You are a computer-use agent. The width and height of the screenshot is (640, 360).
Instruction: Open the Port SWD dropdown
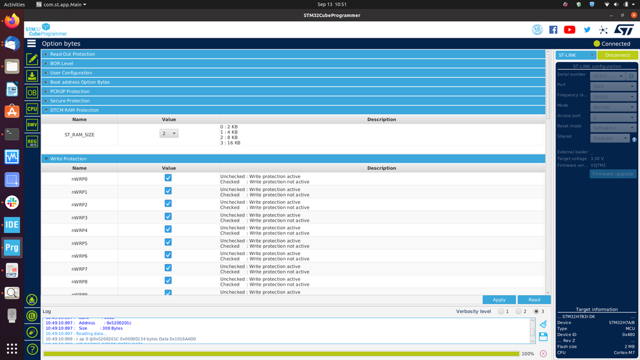coord(613,86)
